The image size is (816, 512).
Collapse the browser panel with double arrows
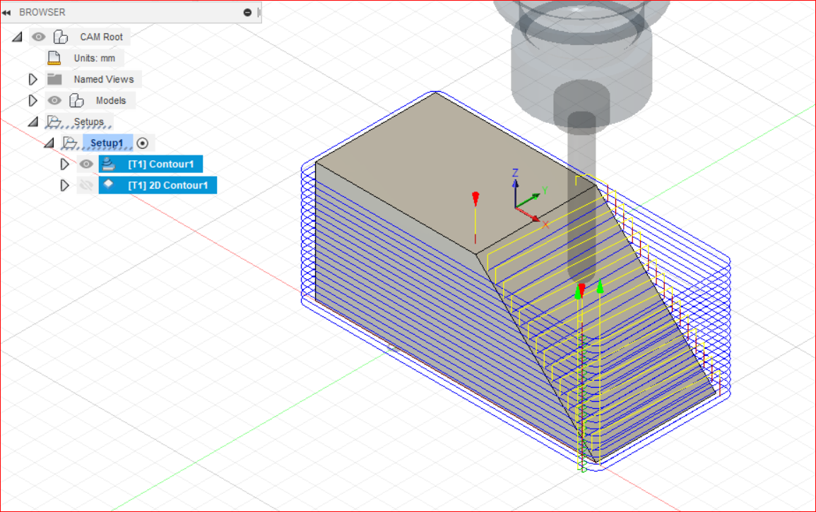(6, 13)
